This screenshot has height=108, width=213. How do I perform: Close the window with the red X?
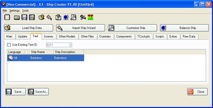[x=209, y=4]
